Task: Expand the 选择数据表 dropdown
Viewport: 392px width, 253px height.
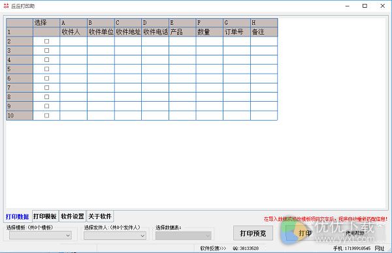Action: pos(183,235)
